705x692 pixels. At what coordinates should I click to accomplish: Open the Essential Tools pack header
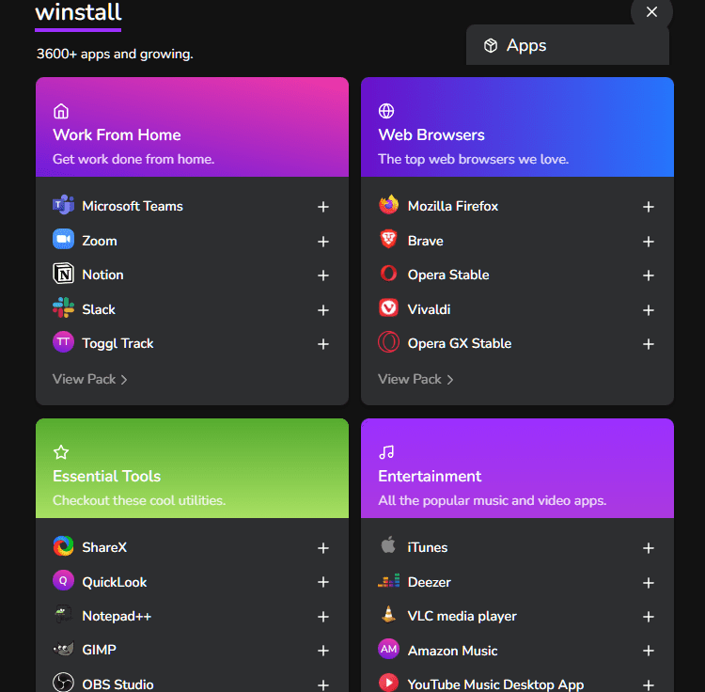coord(192,468)
